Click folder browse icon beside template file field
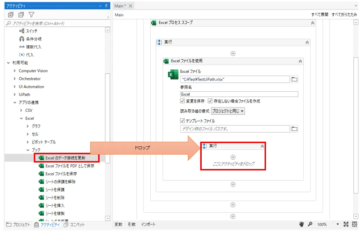This screenshot has height=233, width=362. (x=294, y=129)
